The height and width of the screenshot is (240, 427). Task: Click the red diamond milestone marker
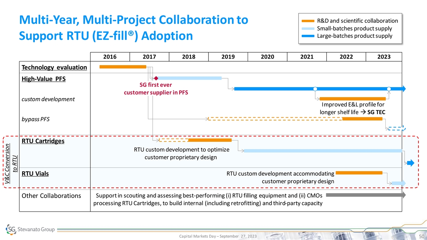(156, 78)
